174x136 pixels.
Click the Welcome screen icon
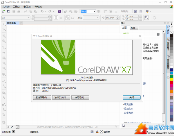135,11
